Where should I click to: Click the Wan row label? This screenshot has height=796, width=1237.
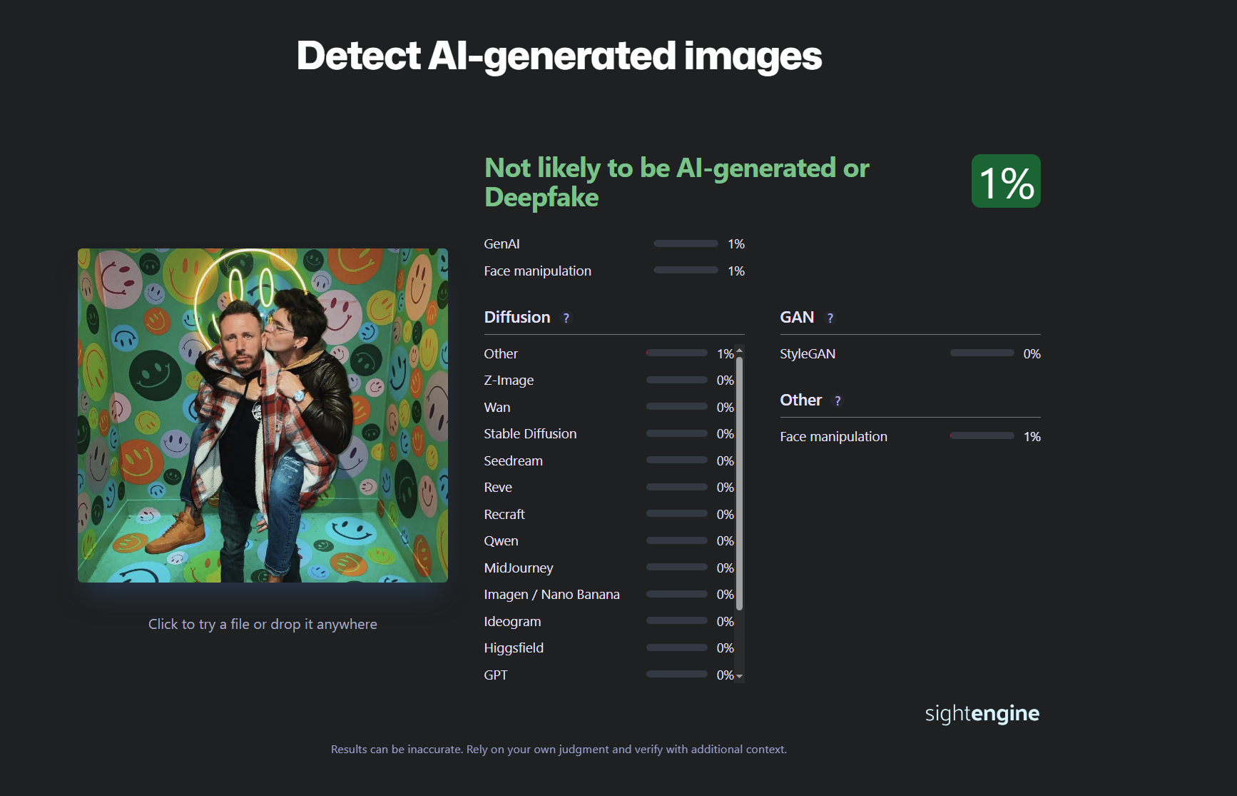click(x=497, y=408)
